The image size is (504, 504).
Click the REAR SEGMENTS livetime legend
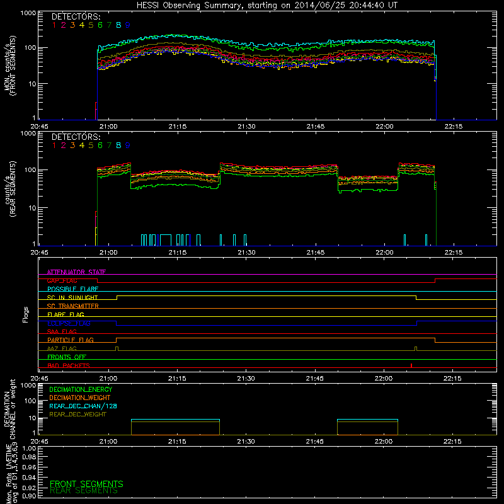click(84, 491)
